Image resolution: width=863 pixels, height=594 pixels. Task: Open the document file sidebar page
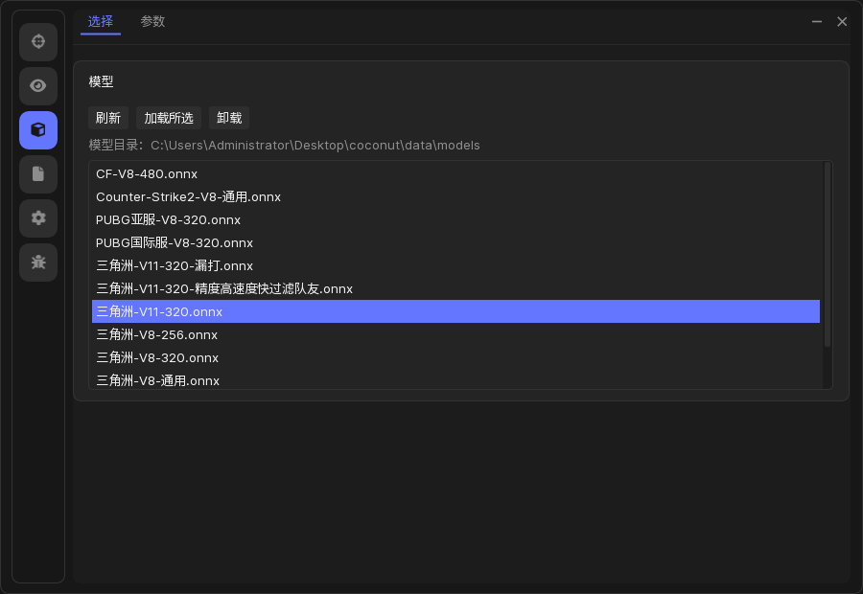(38, 173)
